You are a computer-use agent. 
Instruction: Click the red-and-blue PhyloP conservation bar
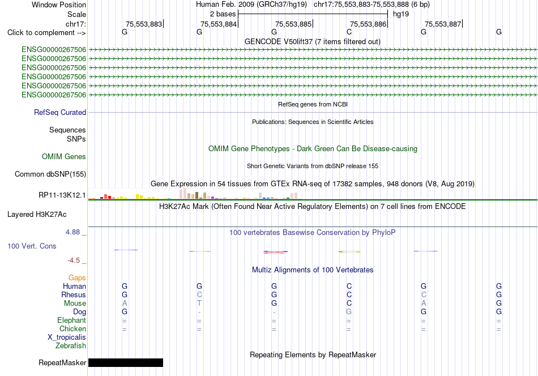coord(275,252)
